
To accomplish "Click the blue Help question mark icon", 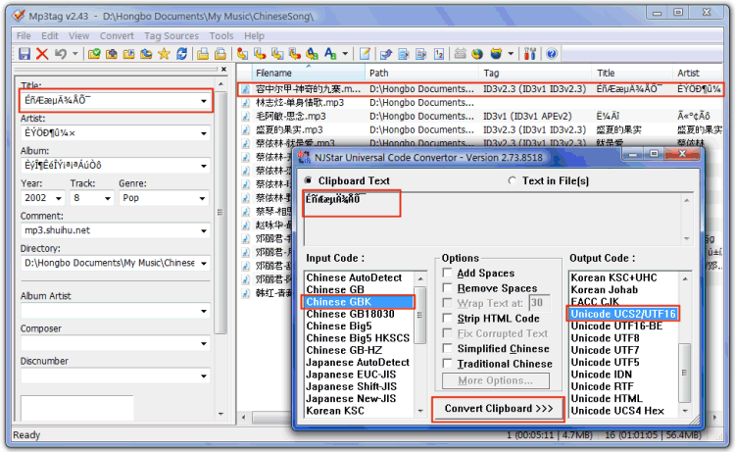I will tap(552, 54).
